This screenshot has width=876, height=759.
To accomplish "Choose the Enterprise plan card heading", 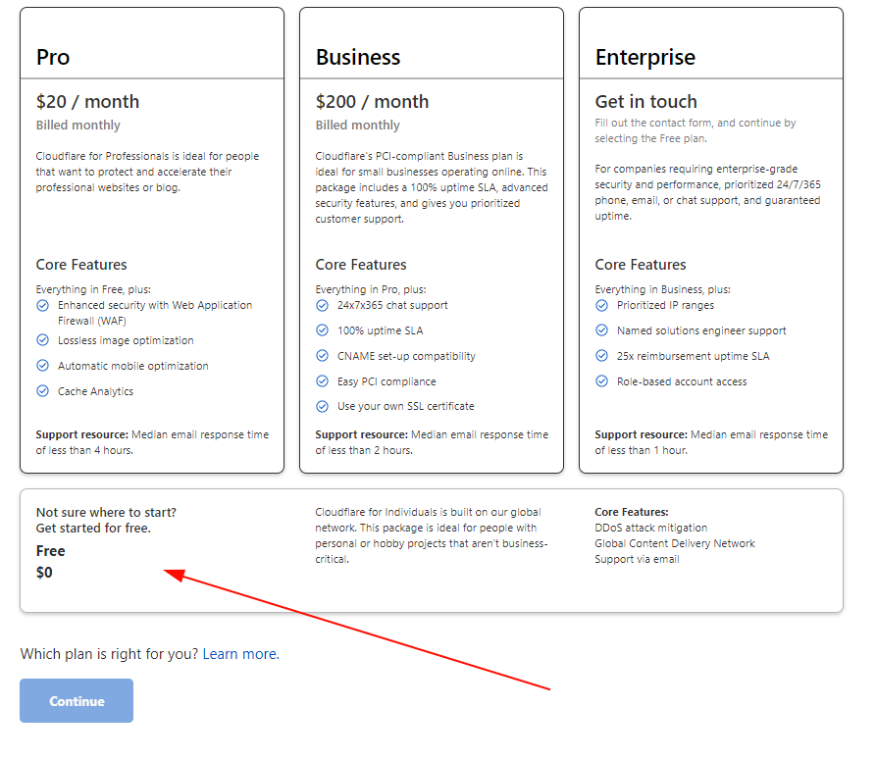I will point(644,57).
